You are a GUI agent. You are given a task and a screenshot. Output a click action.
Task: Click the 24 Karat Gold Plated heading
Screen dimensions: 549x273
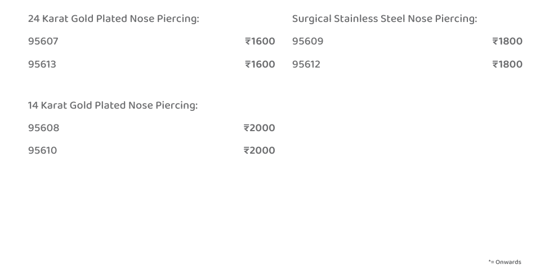coord(113,19)
